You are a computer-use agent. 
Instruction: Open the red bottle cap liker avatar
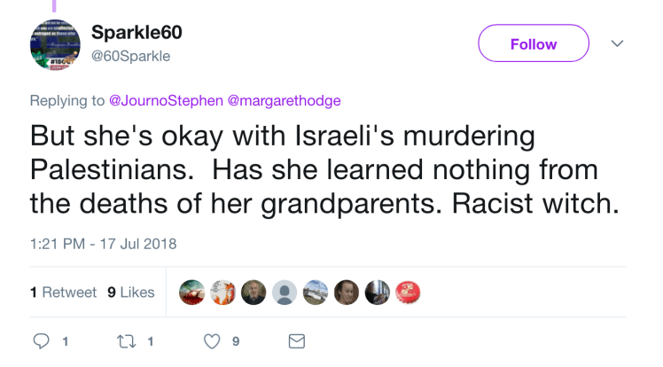pos(407,292)
